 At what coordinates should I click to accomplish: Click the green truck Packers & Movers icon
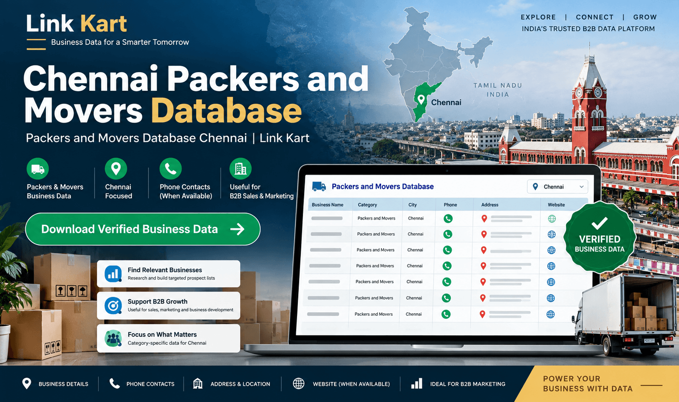coord(38,169)
